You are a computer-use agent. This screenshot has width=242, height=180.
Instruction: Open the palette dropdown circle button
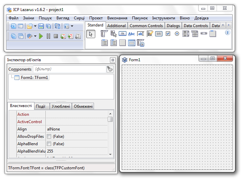(228, 32)
